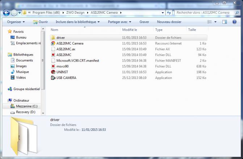Select the 'ASI120MC.ax' file name
Screen dimensions: 243x159
click(66, 49)
